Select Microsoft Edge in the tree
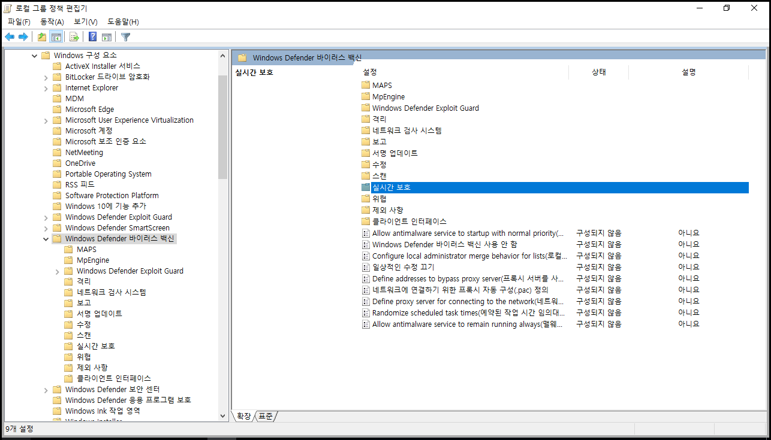This screenshot has height=440, width=771. (89, 110)
